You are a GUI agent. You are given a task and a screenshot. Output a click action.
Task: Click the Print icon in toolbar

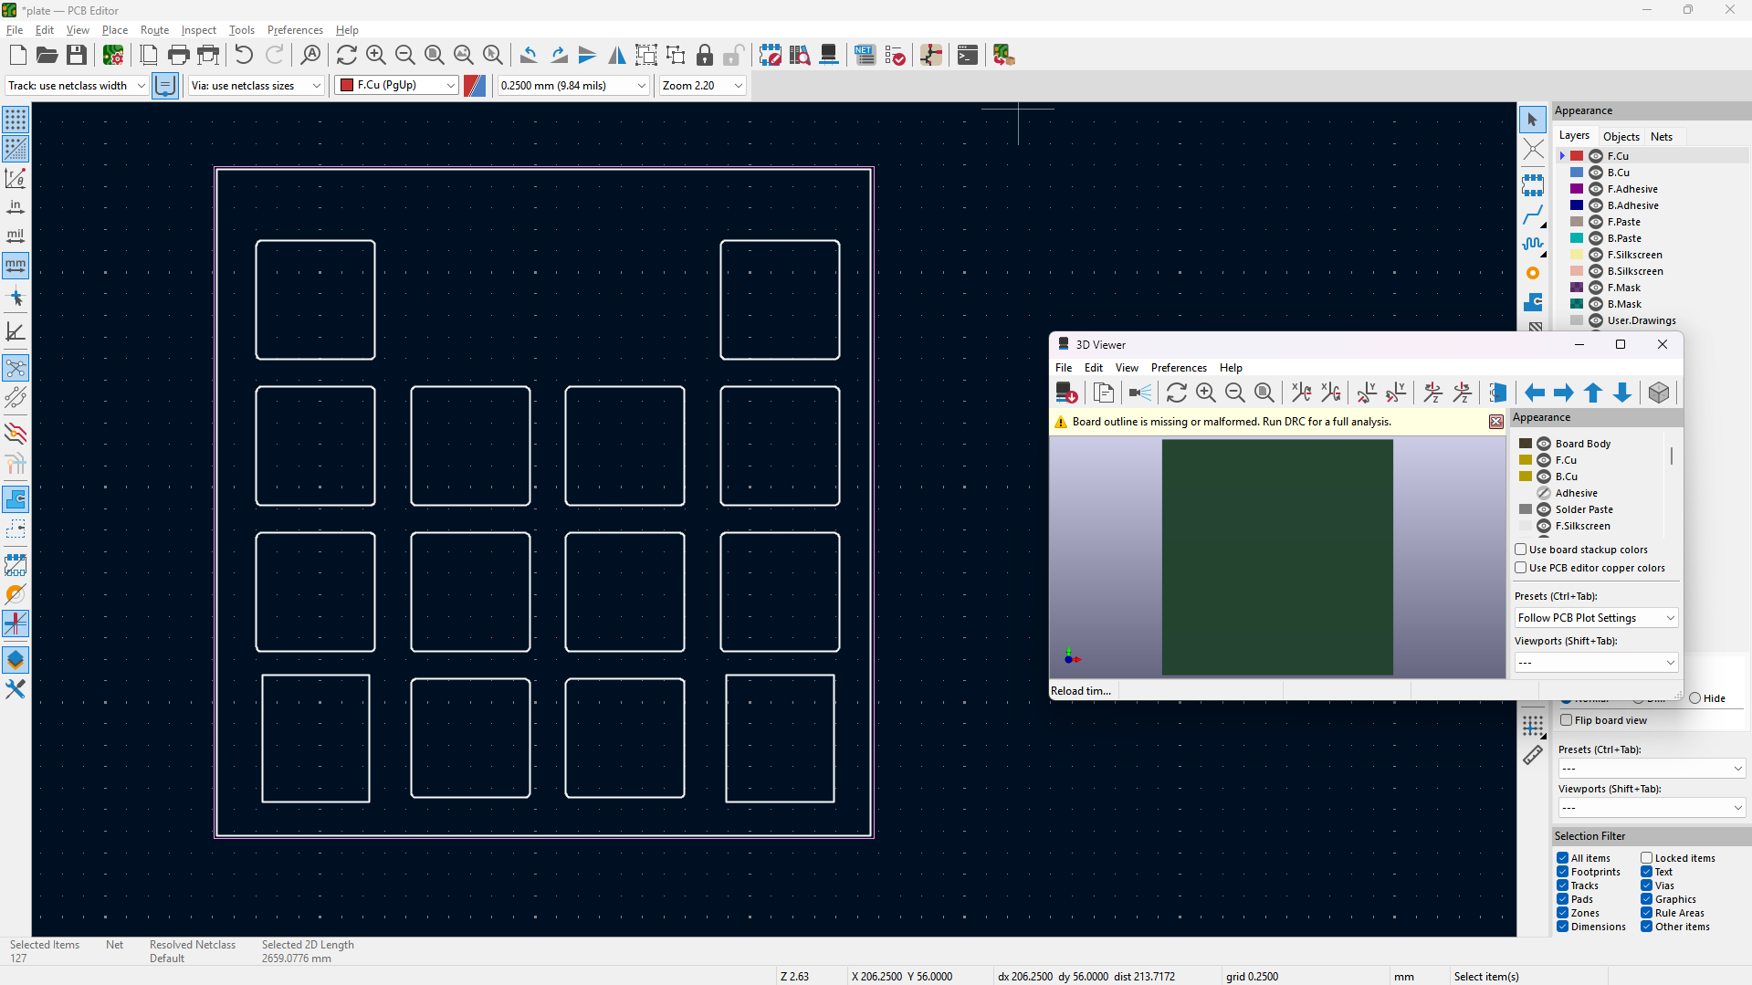point(179,56)
